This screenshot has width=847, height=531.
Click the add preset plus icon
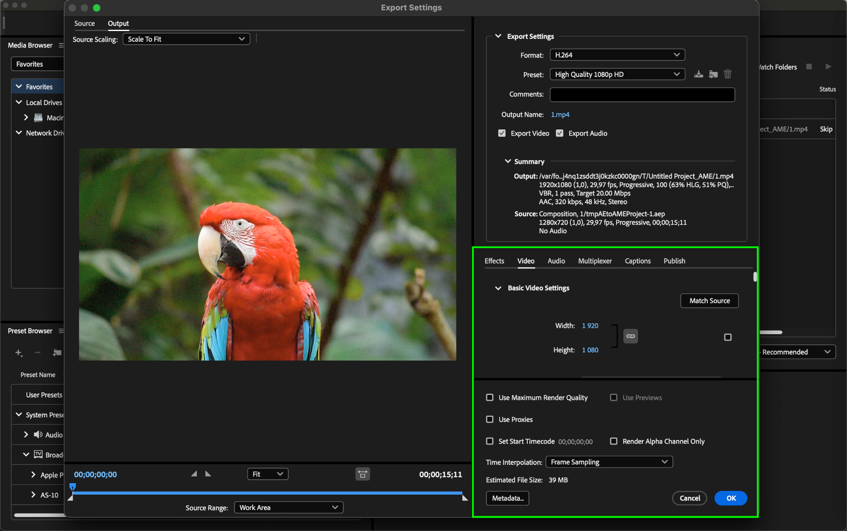pyautogui.click(x=19, y=353)
